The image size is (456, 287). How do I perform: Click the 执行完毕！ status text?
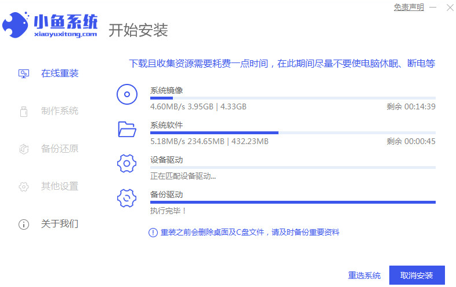pos(168,211)
